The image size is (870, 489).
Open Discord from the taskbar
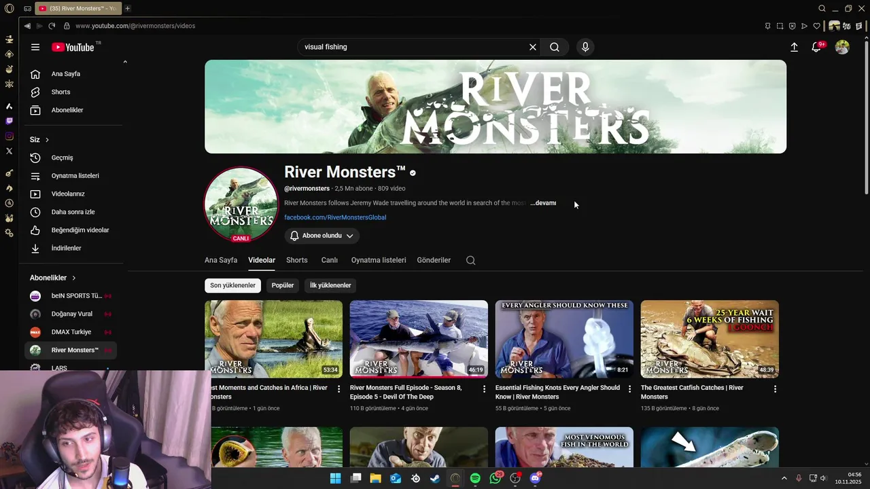(535, 478)
